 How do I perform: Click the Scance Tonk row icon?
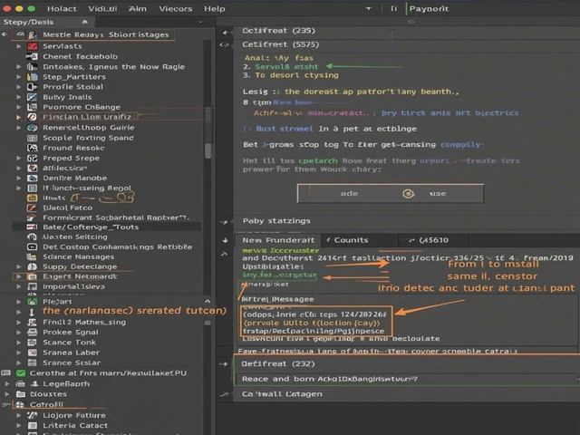33,343
